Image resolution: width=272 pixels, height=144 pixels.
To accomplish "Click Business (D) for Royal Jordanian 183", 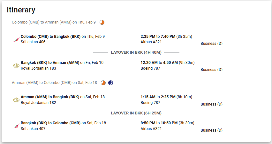I will [x=211, y=70].
